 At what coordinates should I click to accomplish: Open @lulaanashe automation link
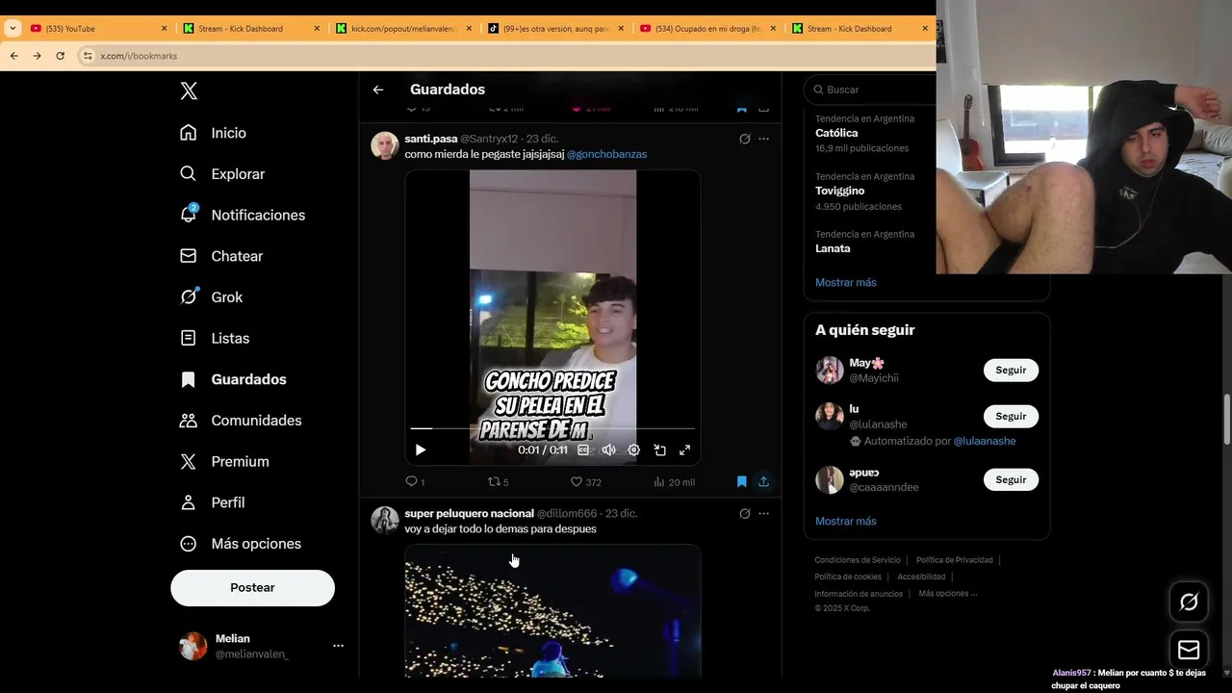pos(985,441)
